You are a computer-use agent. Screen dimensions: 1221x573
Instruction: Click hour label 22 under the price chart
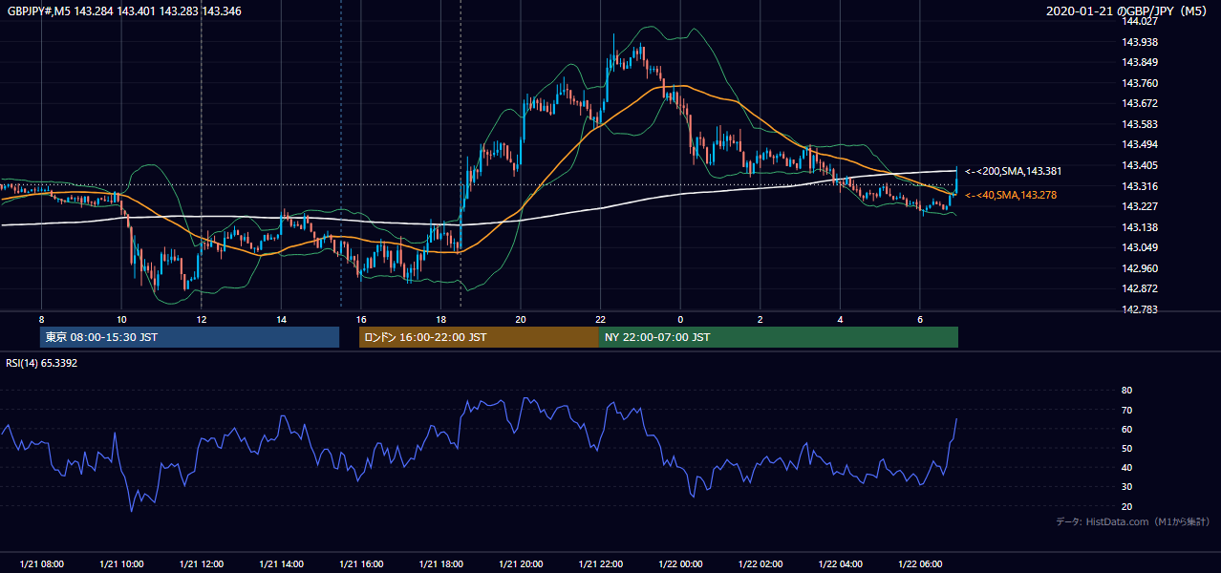pyautogui.click(x=600, y=319)
